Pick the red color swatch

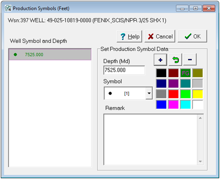[x=173, y=94]
